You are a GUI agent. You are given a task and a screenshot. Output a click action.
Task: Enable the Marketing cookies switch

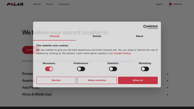145,69
